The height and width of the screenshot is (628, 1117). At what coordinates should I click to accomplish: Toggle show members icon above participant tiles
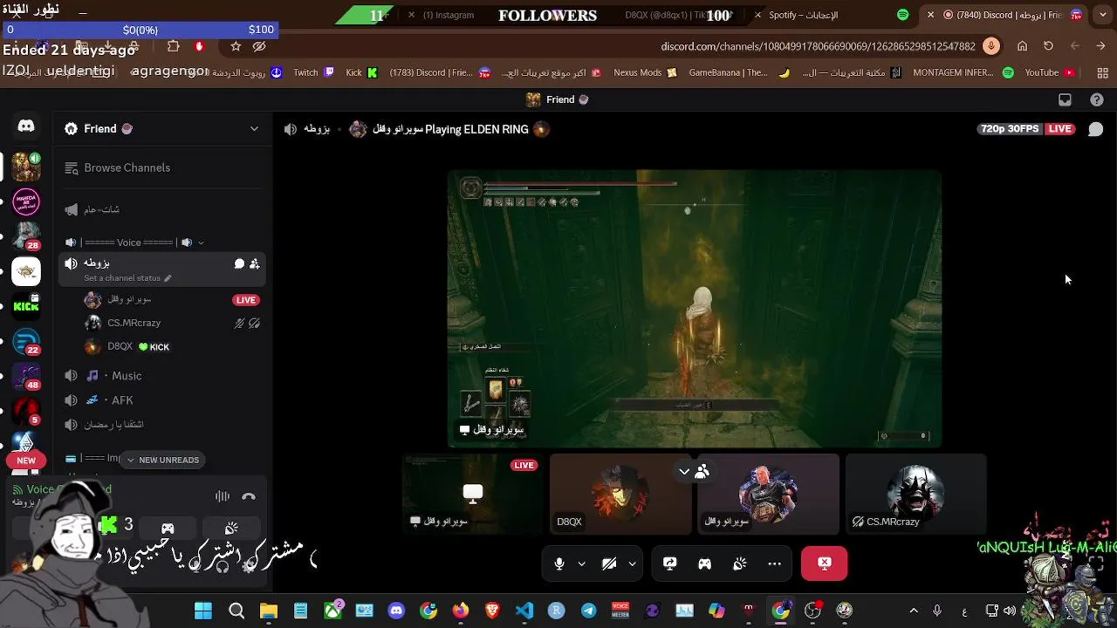(702, 471)
